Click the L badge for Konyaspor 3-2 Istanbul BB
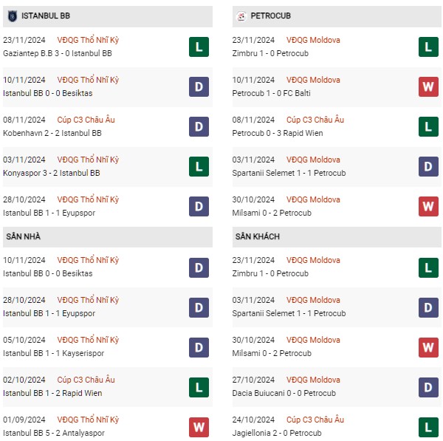Viewport: 443px width, 441px height. point(199,166)
